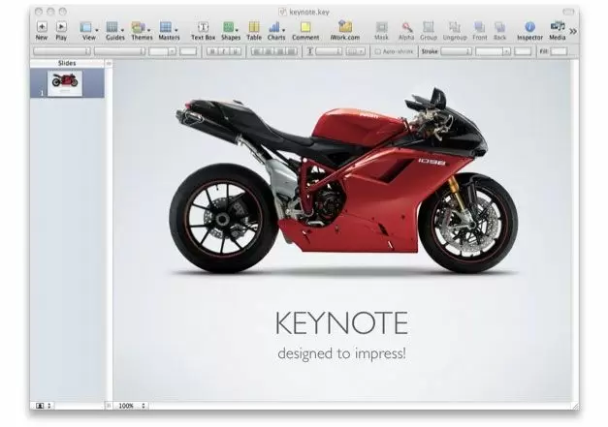
Task: Click the KEYNOTE title text
Action: (341, 322)
